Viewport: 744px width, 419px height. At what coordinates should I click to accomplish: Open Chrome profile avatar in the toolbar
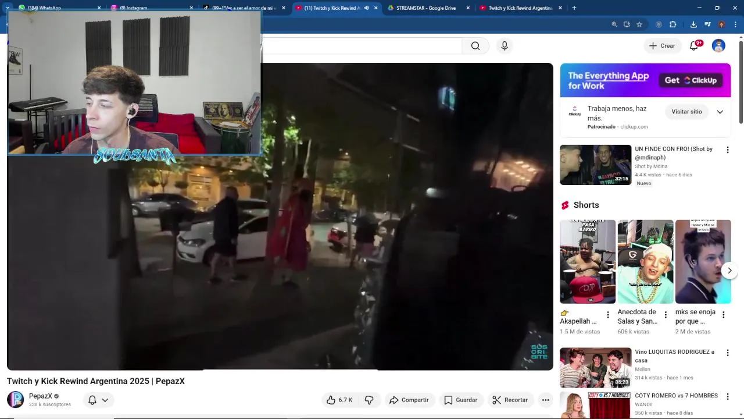pos(721,24)
